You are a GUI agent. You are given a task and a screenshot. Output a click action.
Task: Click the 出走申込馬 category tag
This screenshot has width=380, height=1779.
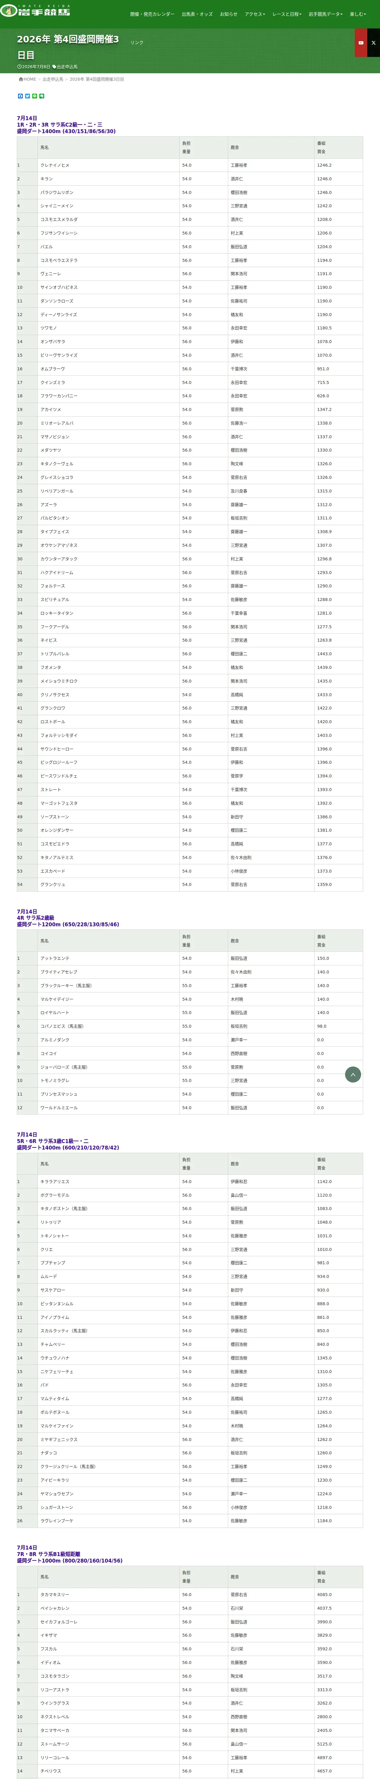65,67
